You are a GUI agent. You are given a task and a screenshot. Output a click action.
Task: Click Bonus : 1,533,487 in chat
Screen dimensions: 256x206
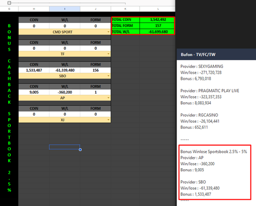196,194
